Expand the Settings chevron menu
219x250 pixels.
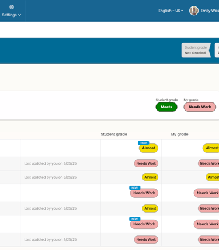19,15
